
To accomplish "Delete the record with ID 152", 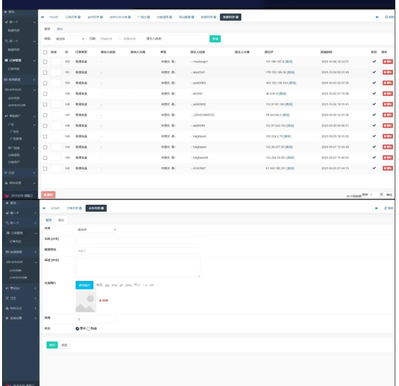I will [387, 62].
